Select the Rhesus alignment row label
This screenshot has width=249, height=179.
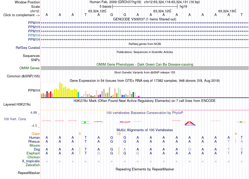(34, 141)
